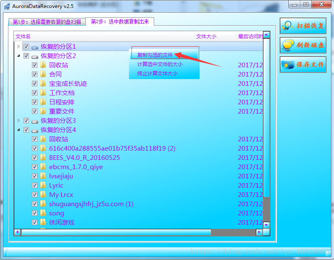Click folder icon next to 工作文档
The height and width of the screenshot is (260, 334).
(x=43, y=93)
